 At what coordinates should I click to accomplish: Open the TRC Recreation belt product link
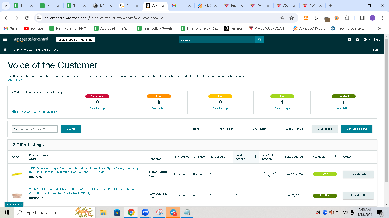tap(84, 170)
